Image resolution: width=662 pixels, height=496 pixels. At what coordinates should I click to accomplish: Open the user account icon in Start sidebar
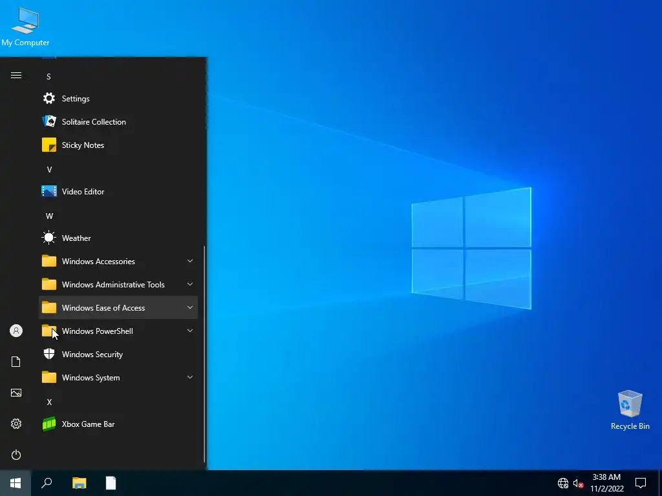[x=16, y=331]
